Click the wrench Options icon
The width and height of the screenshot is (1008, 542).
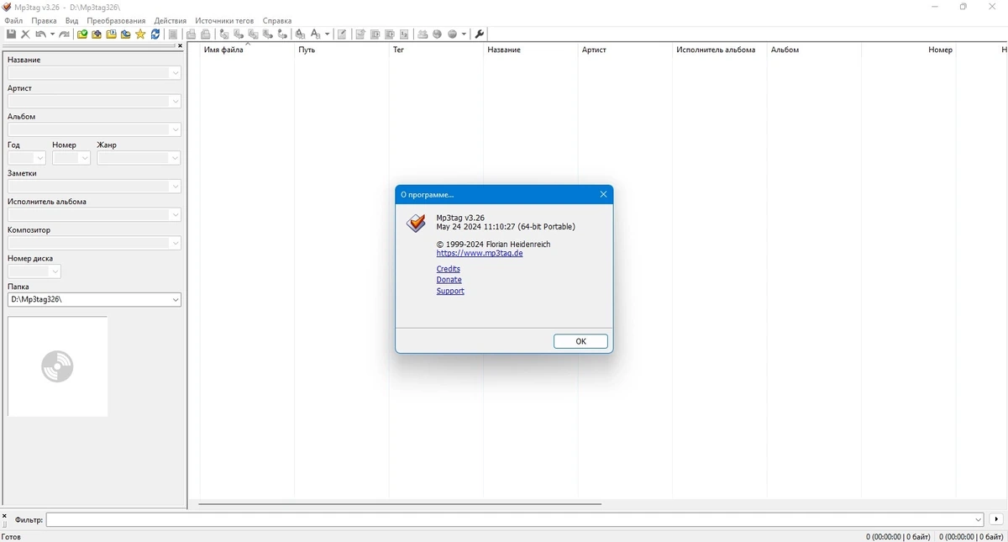[480, 34]
